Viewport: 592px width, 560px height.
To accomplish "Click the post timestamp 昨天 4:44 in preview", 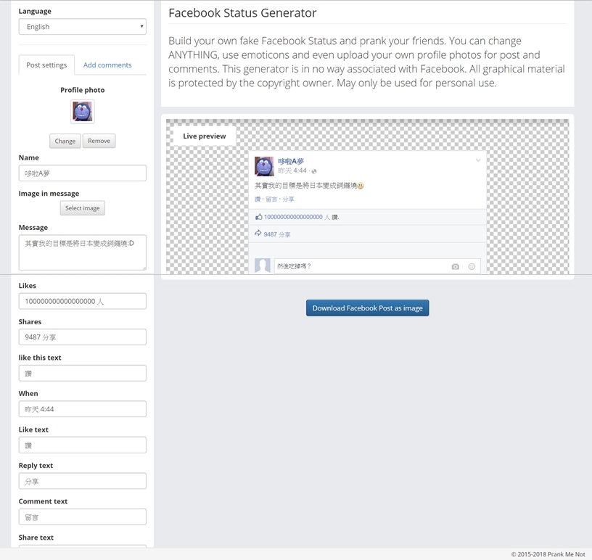I will click(x=292, y=170).
